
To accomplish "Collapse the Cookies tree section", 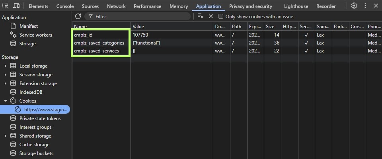I will [x=6, y=101].
